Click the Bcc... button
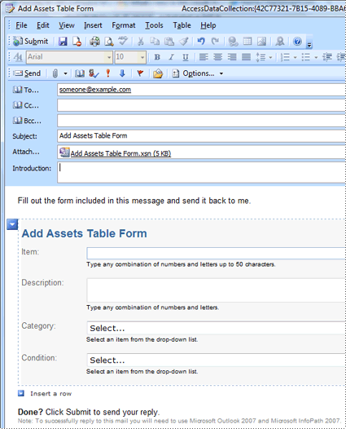 click(x=27, y=121)
